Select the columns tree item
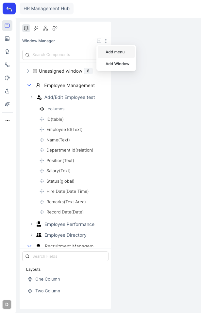The image size is (201, 313). pyautogui.click(x=56, y=109)
